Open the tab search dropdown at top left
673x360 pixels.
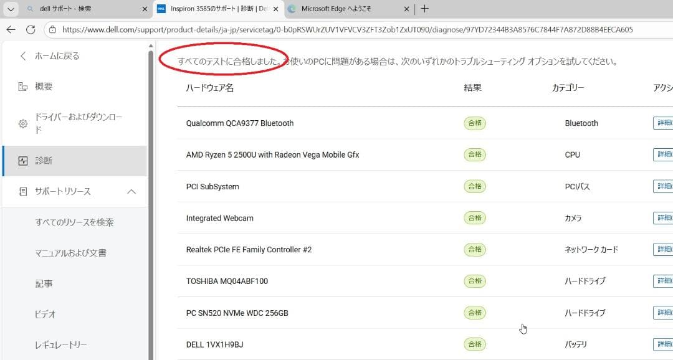tap(11, 9)
